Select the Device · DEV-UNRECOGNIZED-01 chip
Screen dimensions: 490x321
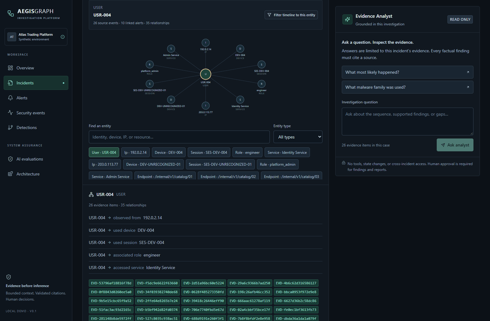pyautogui.click(x=153, y=164)
